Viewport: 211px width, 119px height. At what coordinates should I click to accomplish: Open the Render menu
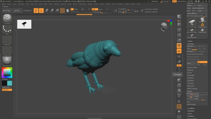[x=90, y=4]
